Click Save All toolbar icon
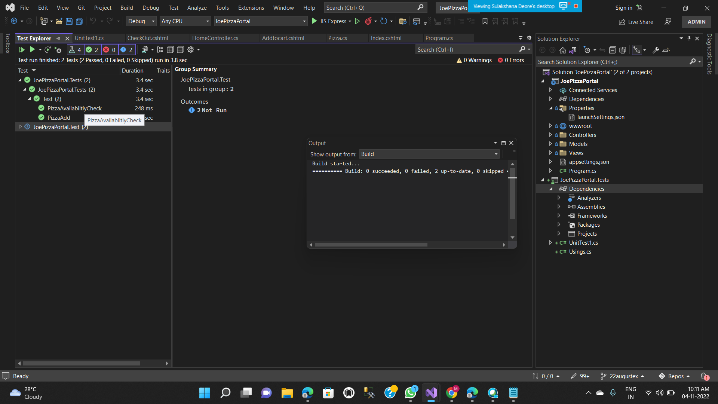Screen dimensions: 718x404 [x=79, y=21]
